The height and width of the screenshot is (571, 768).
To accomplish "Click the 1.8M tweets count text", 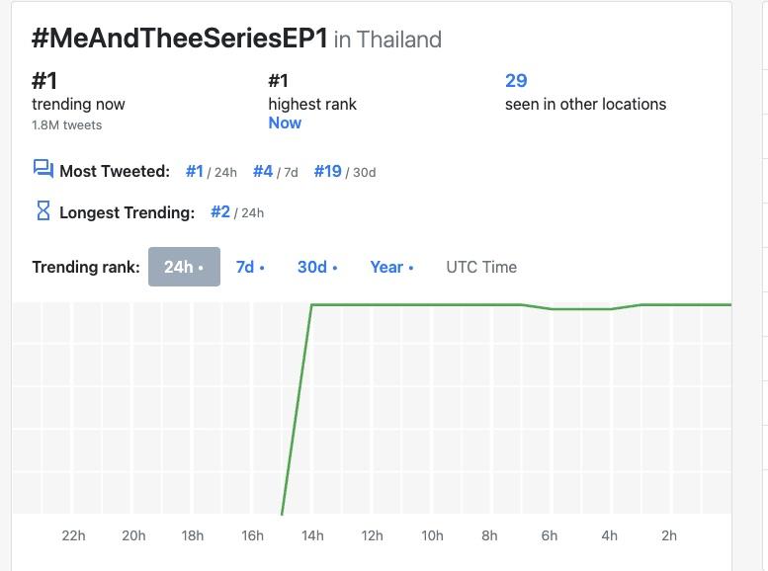I will [66, 125].
